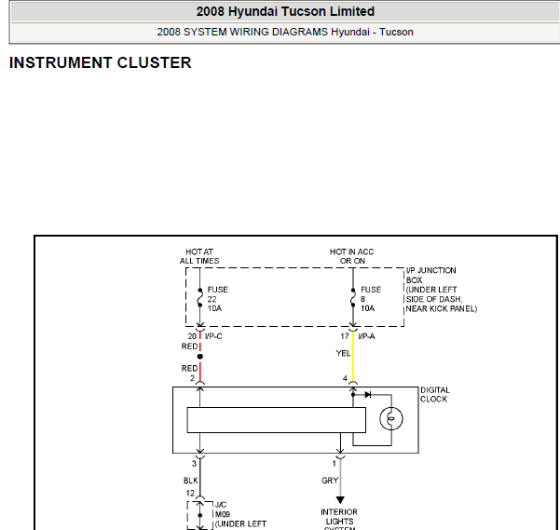
Task: Click the gray wire segment below pin 1
Action: coord(340,478)
